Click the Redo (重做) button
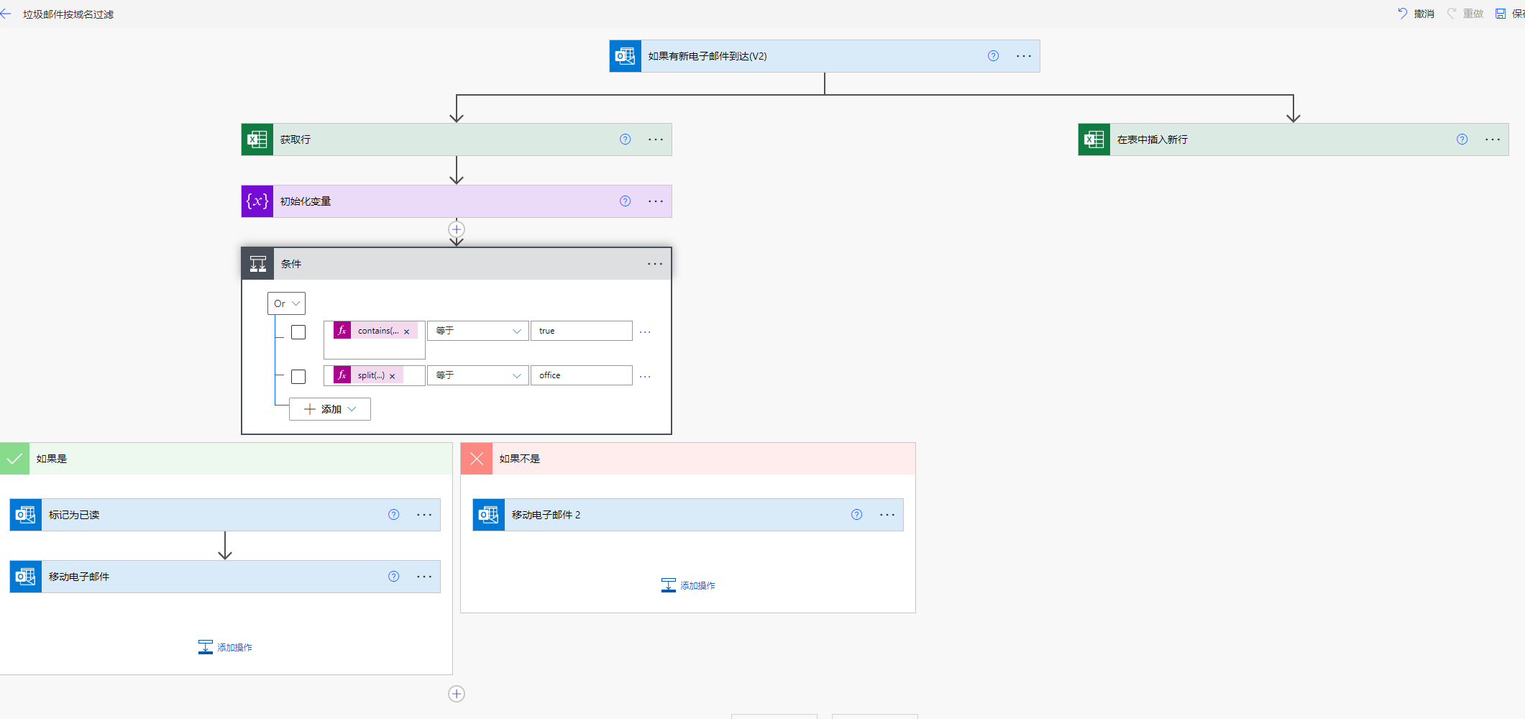Screen dimensions: 1525x719 (x=1465, y=14)
